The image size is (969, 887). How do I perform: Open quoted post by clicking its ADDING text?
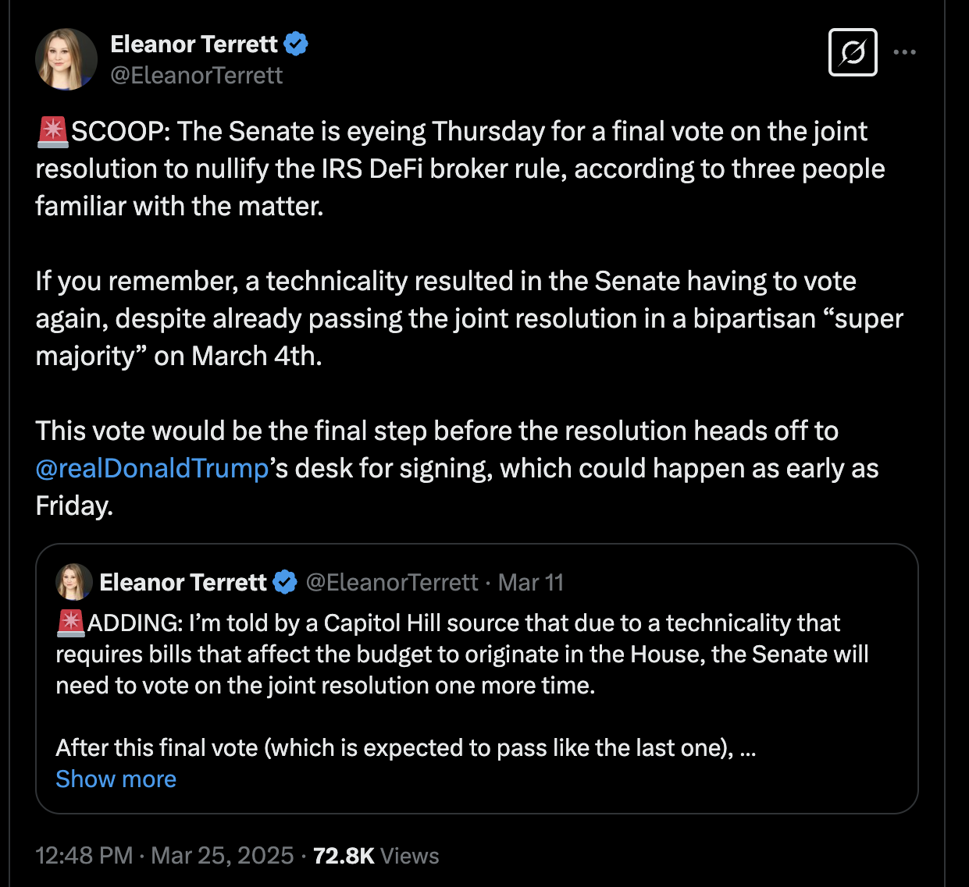point(461,654)
